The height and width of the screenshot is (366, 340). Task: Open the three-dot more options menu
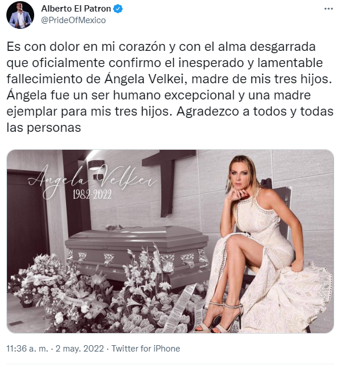click(328, 9)
